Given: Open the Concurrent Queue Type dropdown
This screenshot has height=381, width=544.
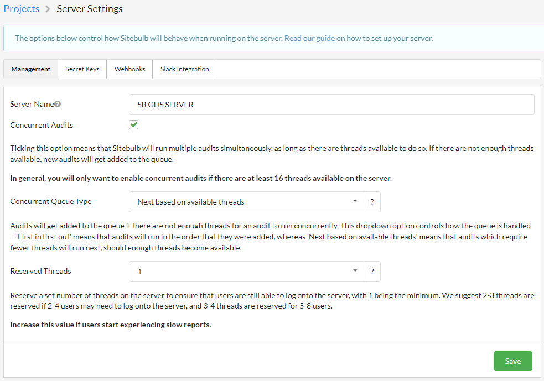Looking at the screenshot, I should [x=246, y=202].
